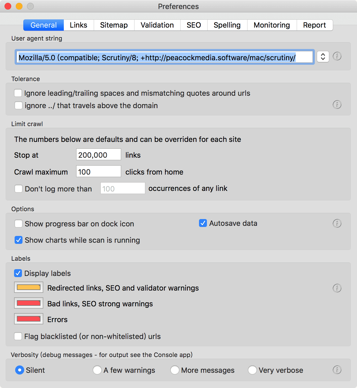Switch to the Links tab
Viewport: 357px width, 388px height.
(78, 25)
